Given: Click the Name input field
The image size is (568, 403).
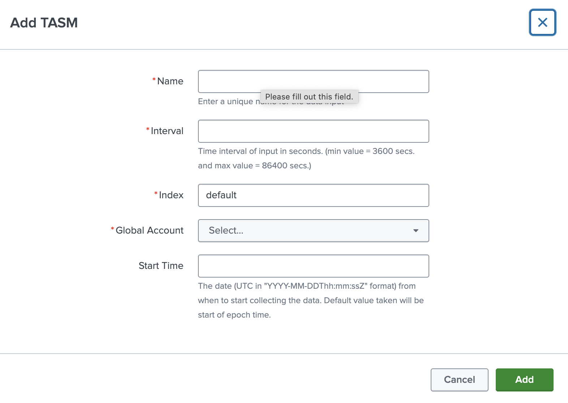Looking at the screenshot, I should pyautogui.click(x=313, y=80).
